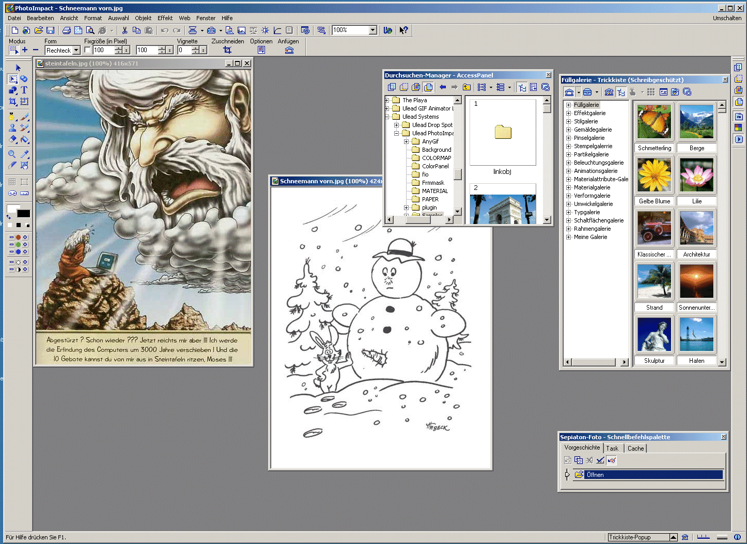Click the Anfügen icon in attribute bar
Image resolution: width=747 pixels, height=544 pixels.
click(289, 50)
